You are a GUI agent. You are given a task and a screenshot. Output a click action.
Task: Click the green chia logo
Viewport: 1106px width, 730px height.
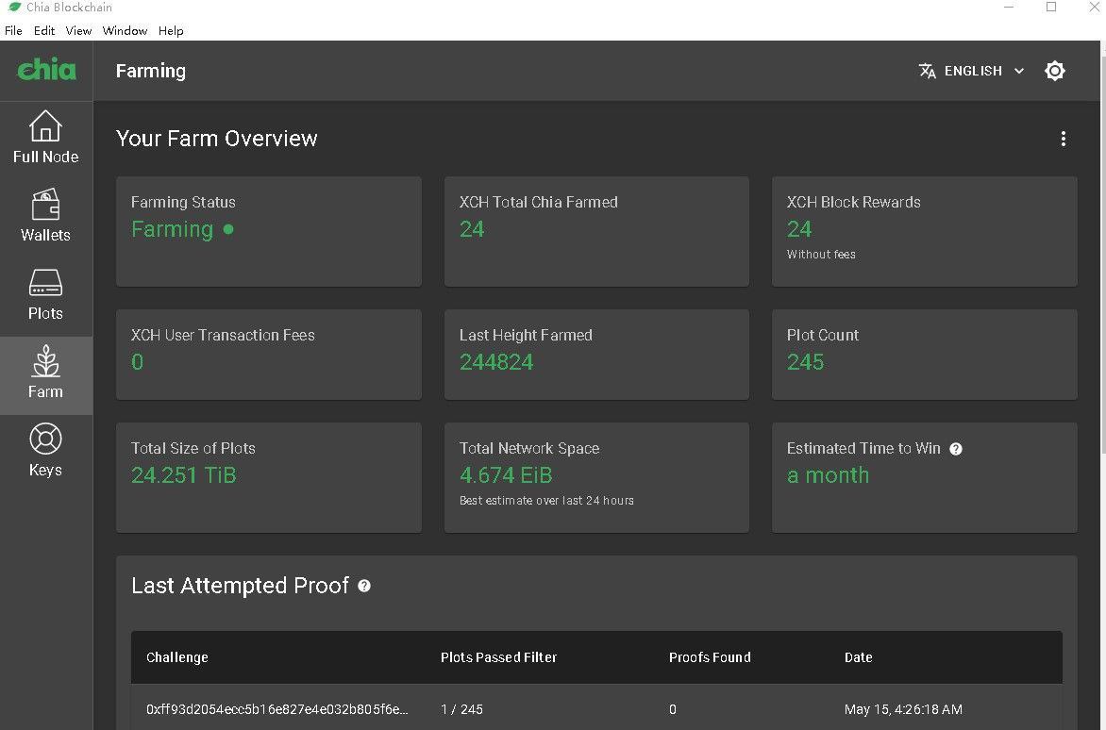(46, 70)
